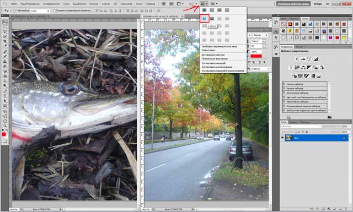Click the red text color swatch in Character panel
Image resolution: width=353 pixels, height=212 pixels.
pos(256,56)
